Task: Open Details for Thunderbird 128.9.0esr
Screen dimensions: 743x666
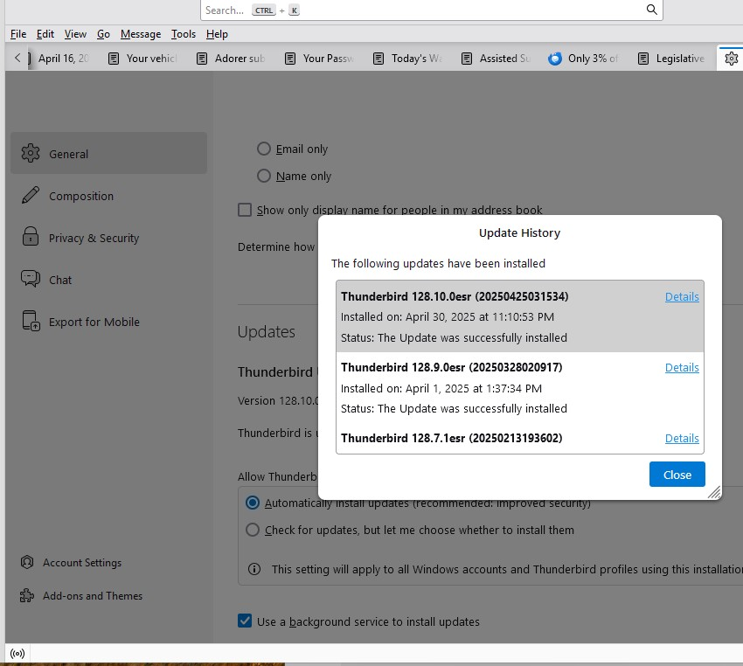Action: (x=682, y=368)
